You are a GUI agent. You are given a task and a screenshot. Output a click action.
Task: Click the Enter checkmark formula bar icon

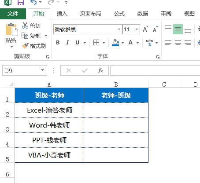pyautogui.click(x=85, y=70)
